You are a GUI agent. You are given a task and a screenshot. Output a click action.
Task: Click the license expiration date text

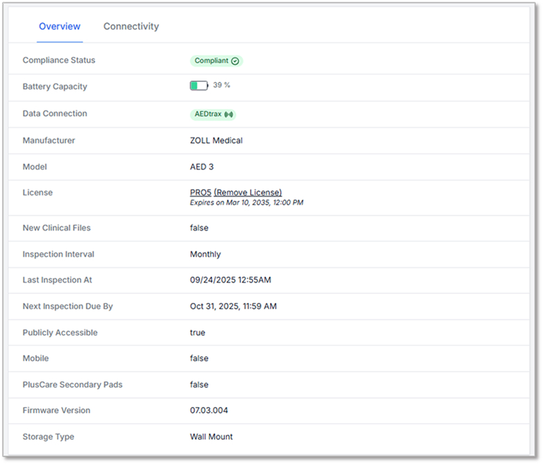point(247,203)
